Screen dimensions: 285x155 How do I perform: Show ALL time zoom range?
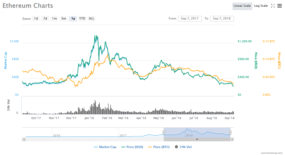(91, 19)
